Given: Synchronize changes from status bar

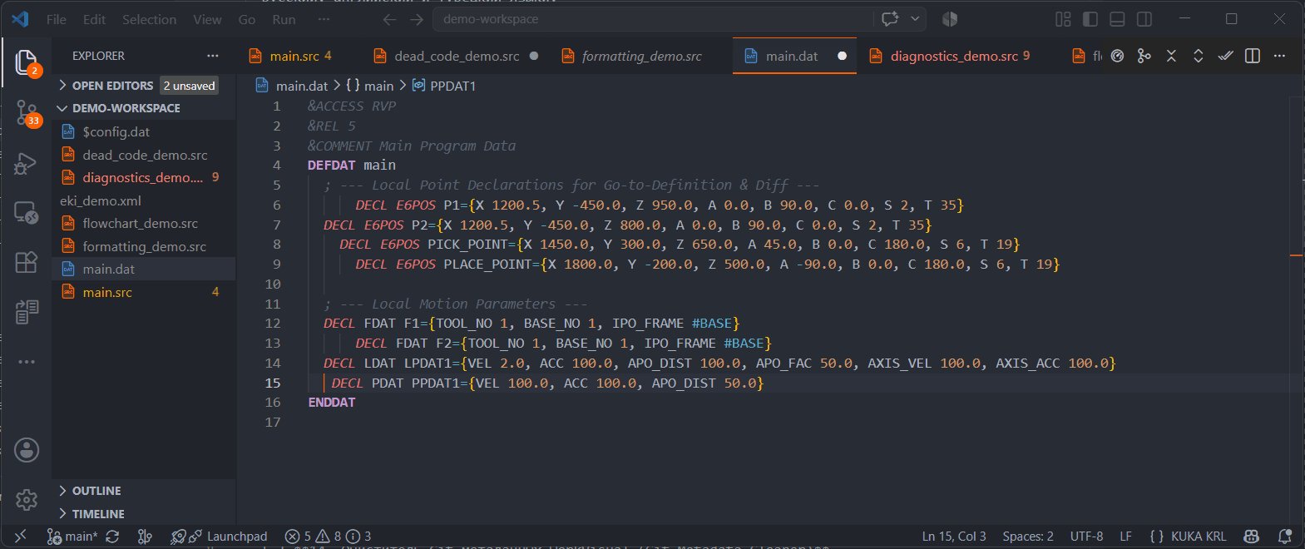Looking at the screenshot, I should pos(112,537).
